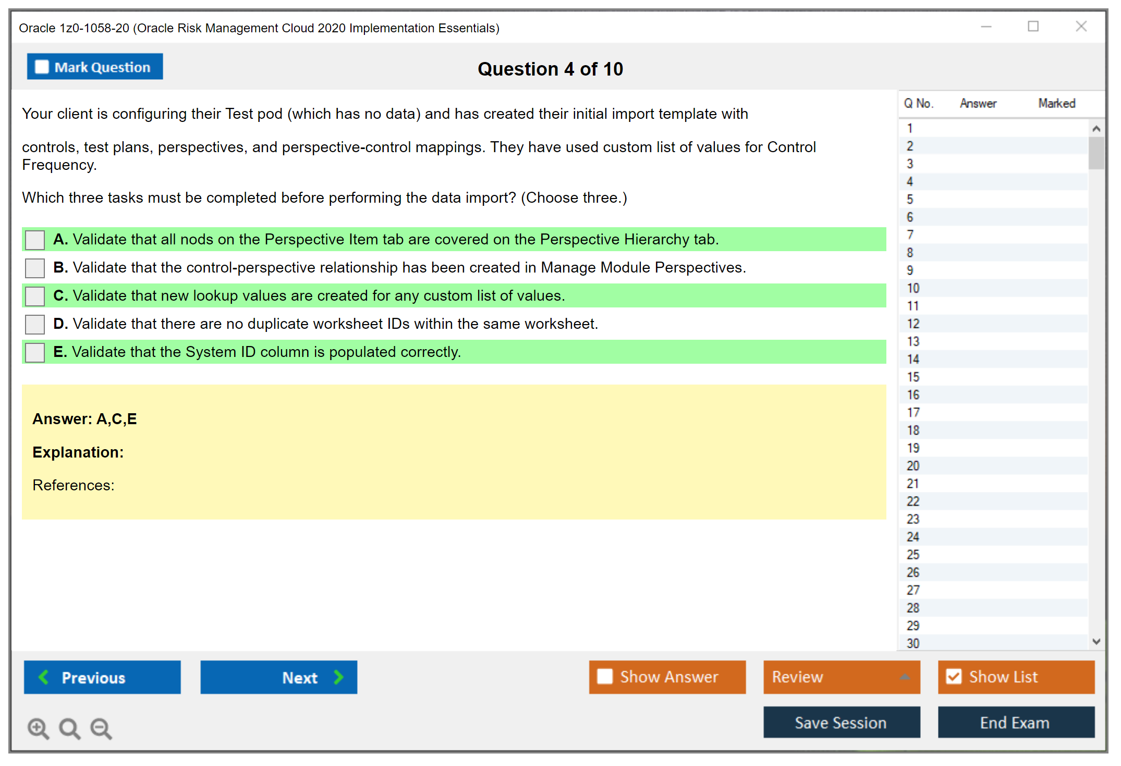Select the checkbox for option E

click(x=35, y=352)
